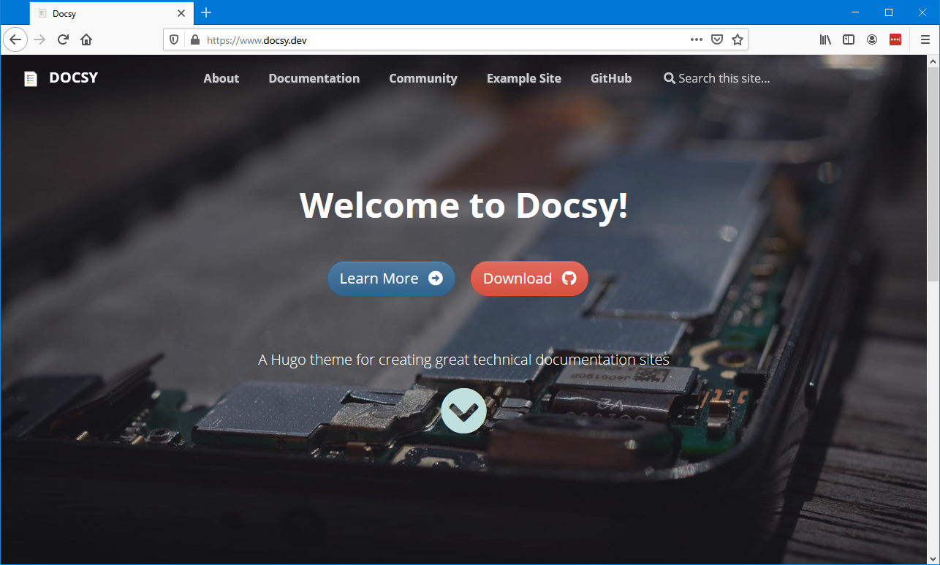Go to the browser Home page

point(86,39)
